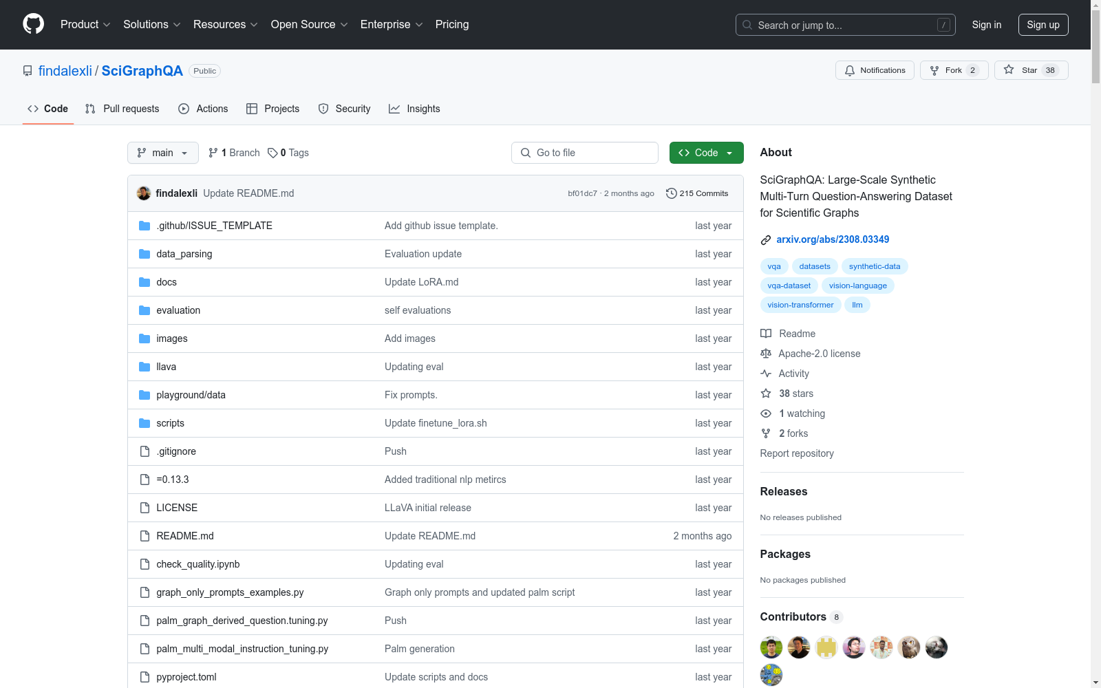This screenshot has height=688, width=1101.
Task: Select the Code tab
Action: click(x=48, y=109)
